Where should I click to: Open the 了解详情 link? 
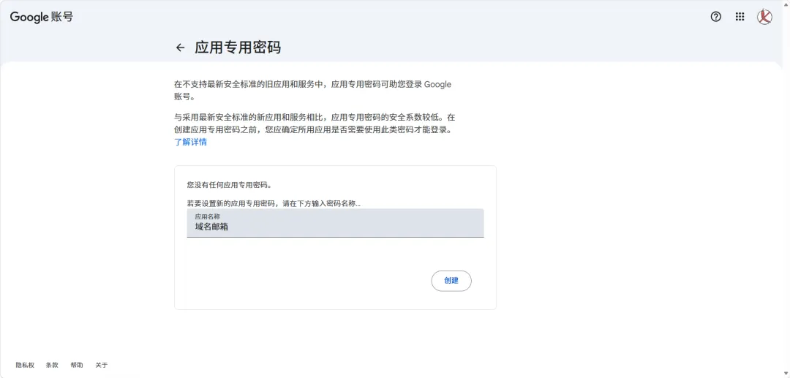pos(190,142)
